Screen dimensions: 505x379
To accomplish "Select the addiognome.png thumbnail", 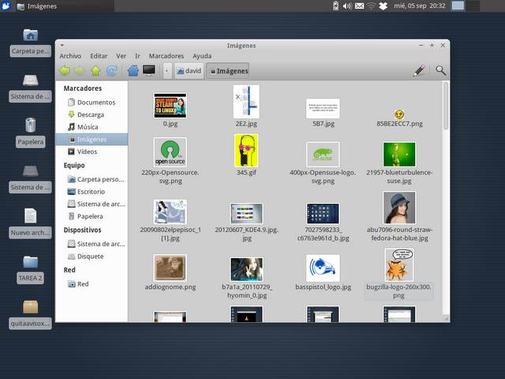I will [x=170, y=268].
